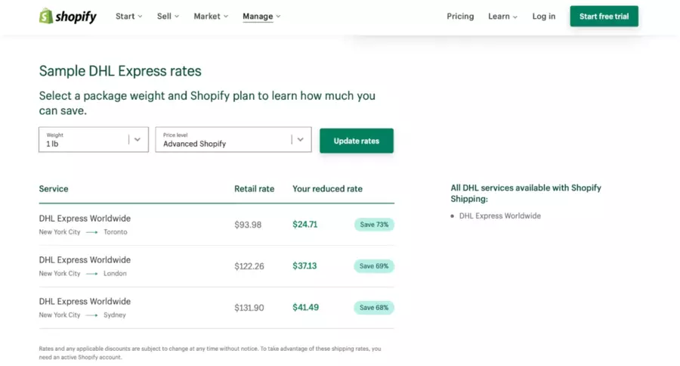Open the Manage menu
Viewport: 680px width, 366px height.
point(261,16)
